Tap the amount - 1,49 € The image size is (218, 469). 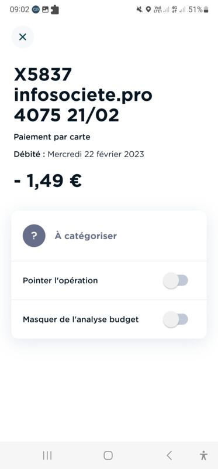48,181
